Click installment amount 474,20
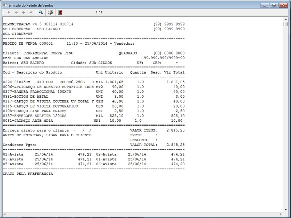The width and height of the screenshot is (291, 218). click(x=178, y=164)
